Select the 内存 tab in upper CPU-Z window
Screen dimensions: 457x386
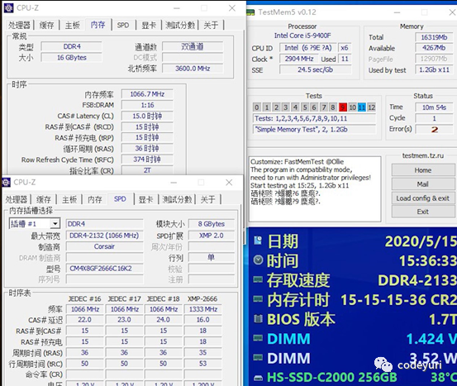[98, 25]
